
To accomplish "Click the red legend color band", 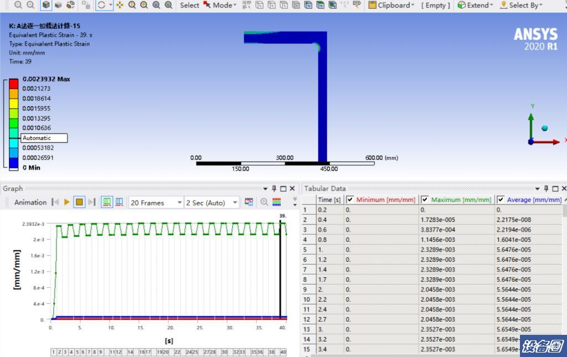I will click(14, 84).
